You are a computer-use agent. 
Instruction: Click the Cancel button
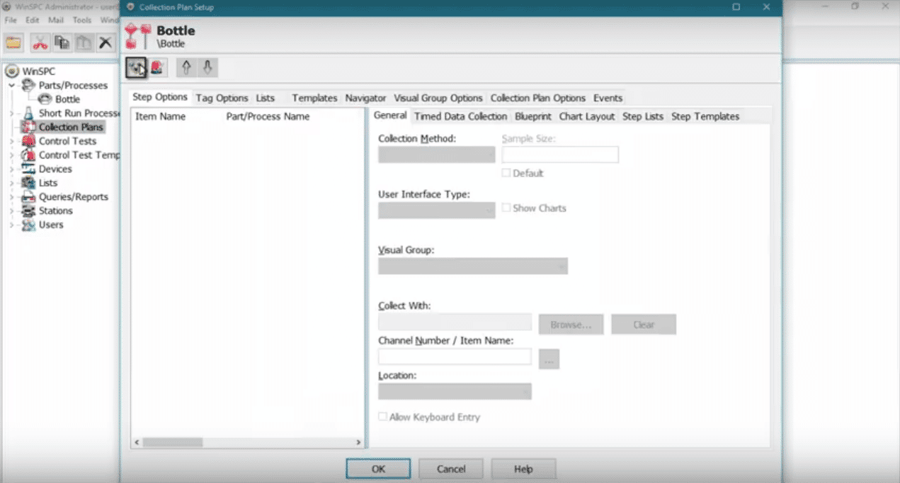450,469
